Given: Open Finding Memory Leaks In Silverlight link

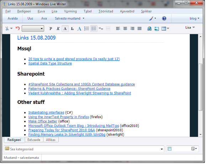Looking at the screenshot, I should (67, 134).
